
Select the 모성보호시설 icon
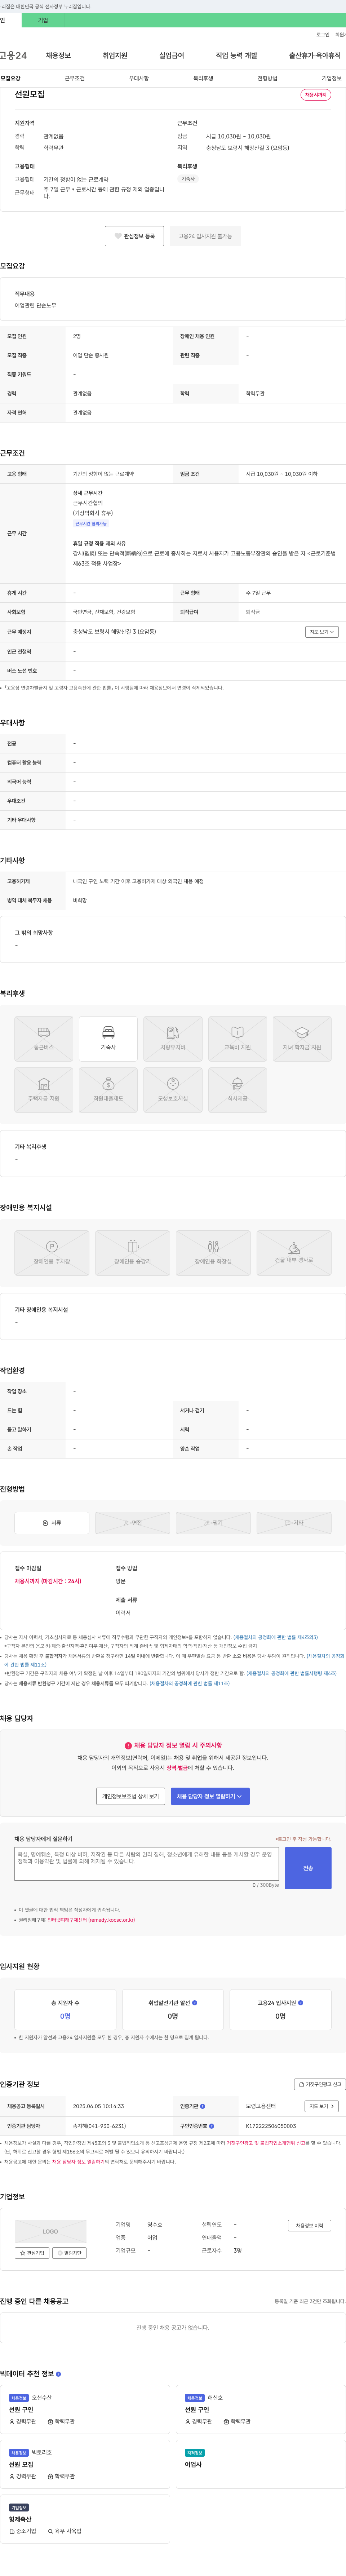pos(173,1090)
